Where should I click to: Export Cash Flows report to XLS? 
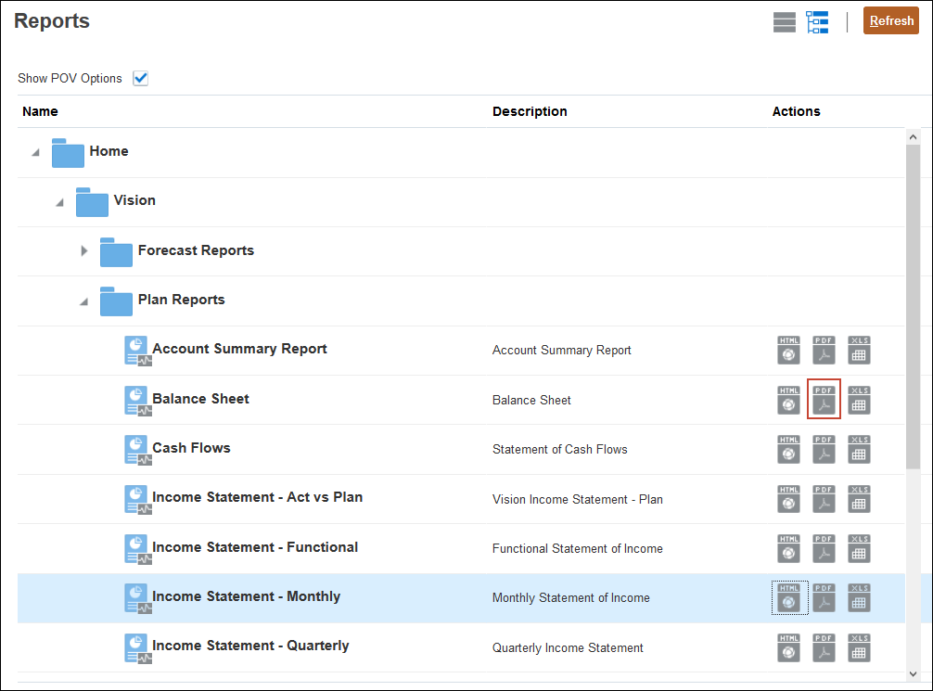[x=859, y=450]
